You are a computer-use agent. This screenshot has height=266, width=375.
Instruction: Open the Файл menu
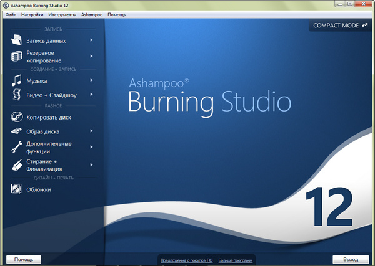point(11,14)
